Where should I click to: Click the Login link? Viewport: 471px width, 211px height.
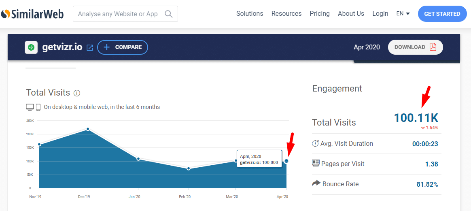380,13
